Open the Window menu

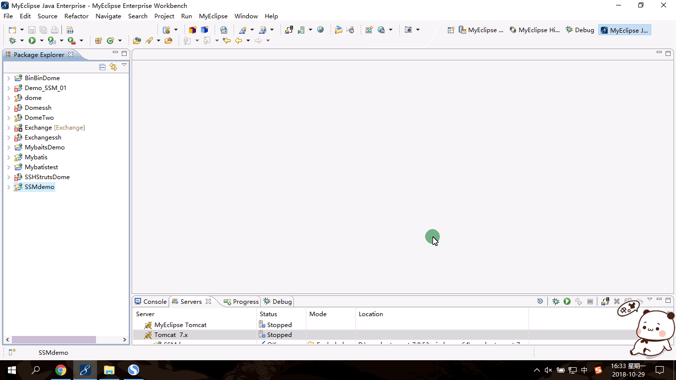pyautogui.click(x=246, y=16)
